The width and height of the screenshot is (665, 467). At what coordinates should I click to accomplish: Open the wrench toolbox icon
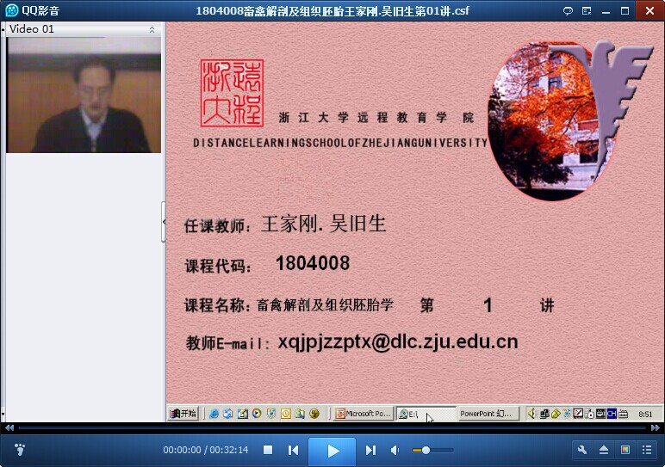(x=582, y=450)
